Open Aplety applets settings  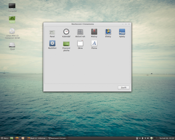(122, 33)
